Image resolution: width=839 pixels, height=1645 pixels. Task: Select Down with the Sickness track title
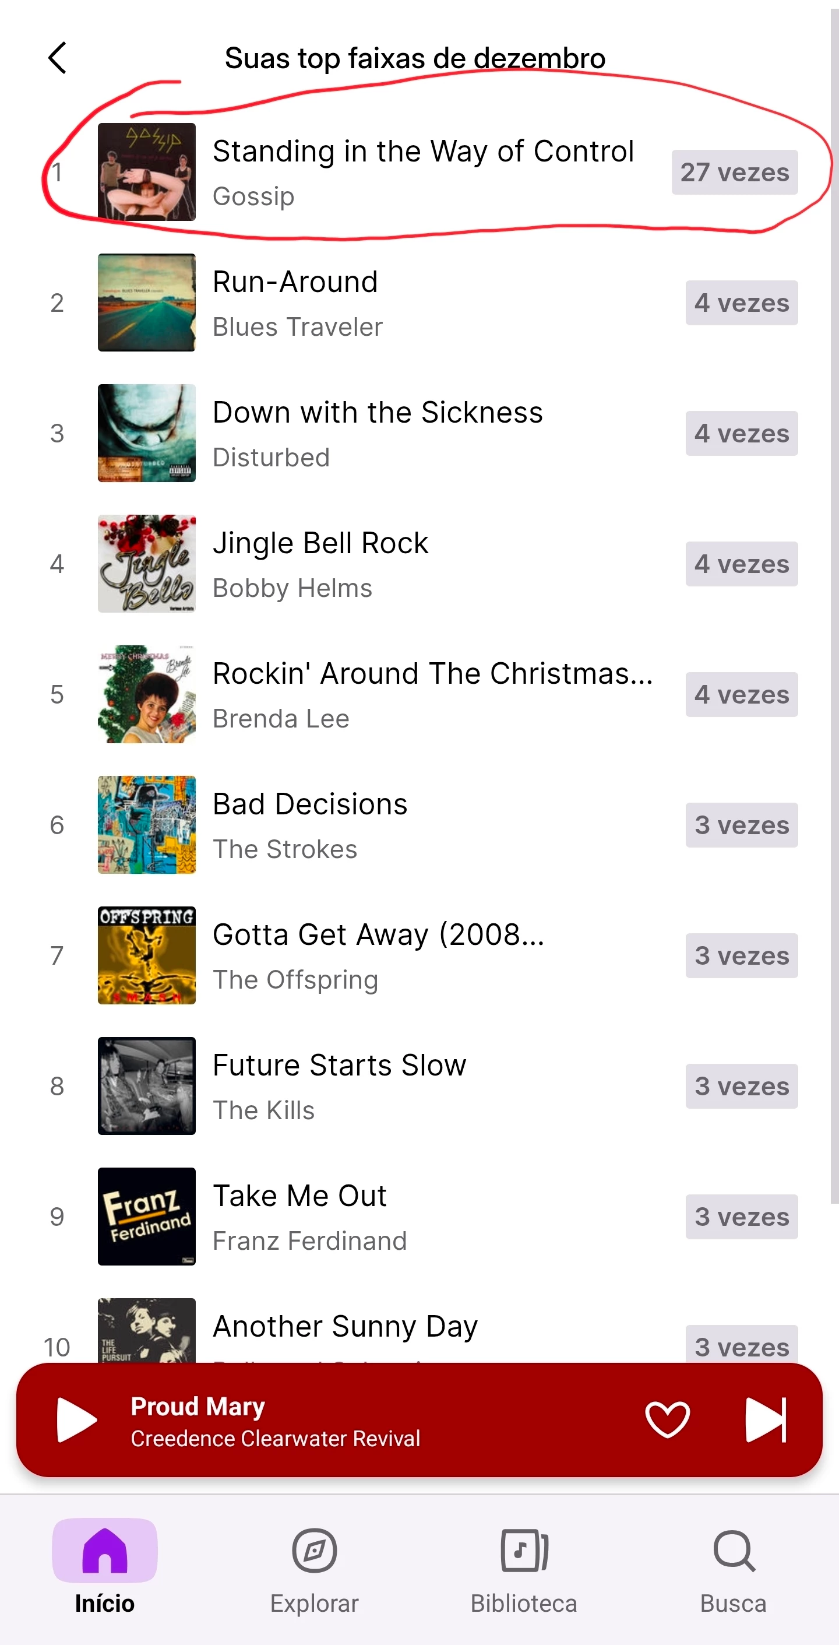(x=378, y=413)
